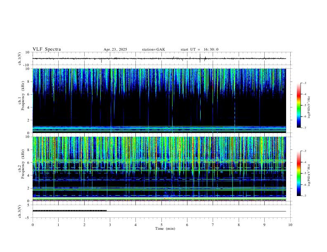Click the "4" kHz tick on ch.1 spectrogram

28,107
